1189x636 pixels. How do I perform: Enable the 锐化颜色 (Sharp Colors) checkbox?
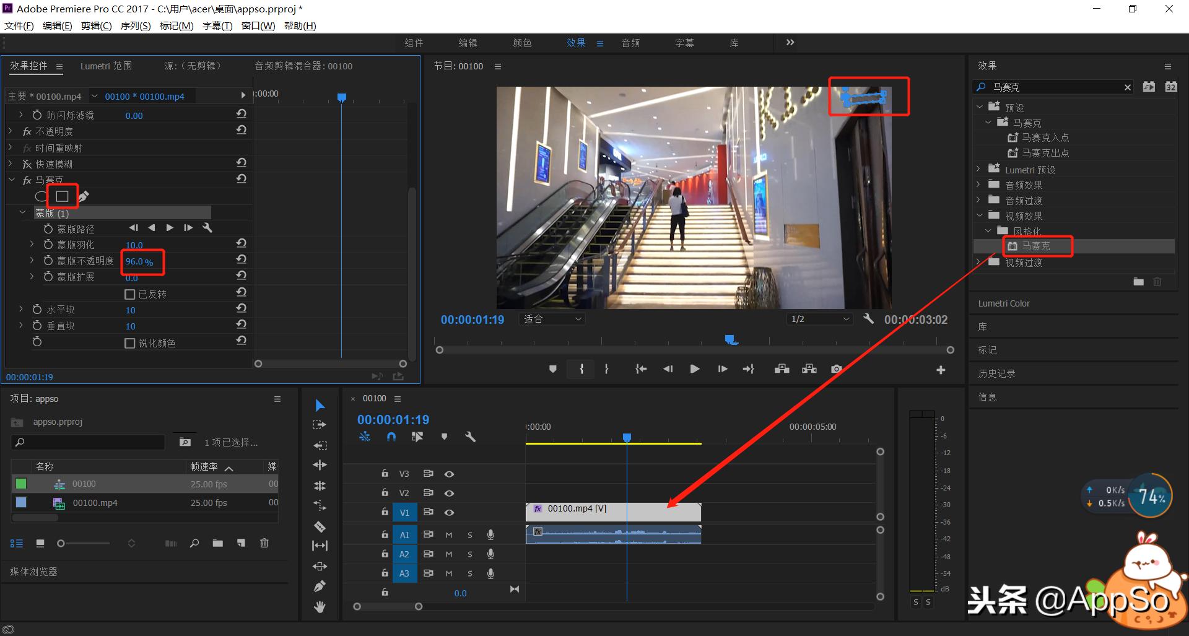click(x=130, y=343)
